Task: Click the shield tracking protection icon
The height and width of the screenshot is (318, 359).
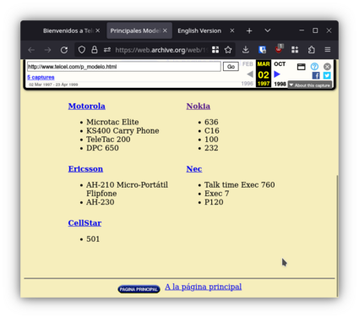Action: click(x=82, y=50)
